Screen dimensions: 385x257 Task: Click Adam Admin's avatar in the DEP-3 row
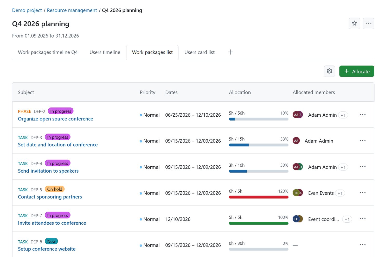pyautogui.click(x=296, y=141)
